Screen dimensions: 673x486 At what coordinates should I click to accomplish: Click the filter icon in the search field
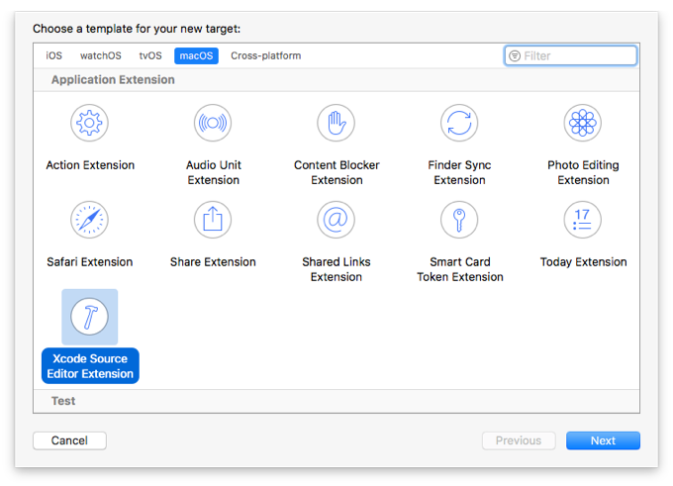(x=515, y=55)
